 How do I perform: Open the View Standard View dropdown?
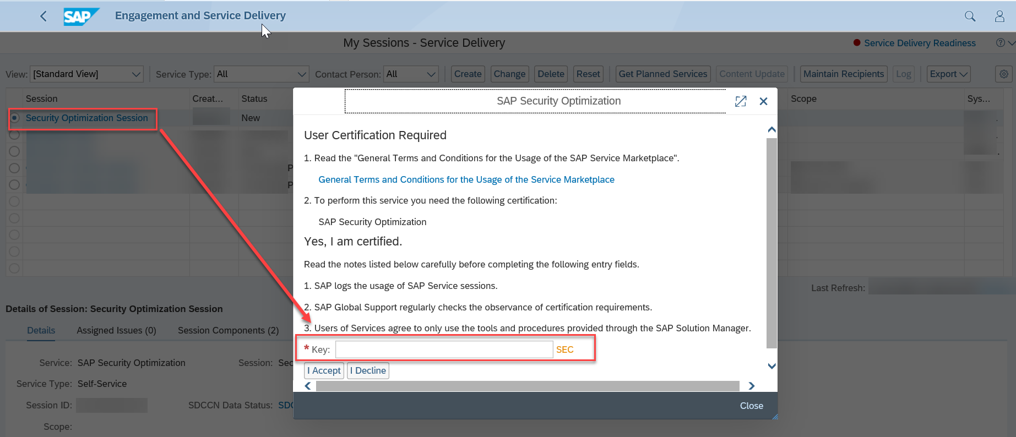coord(86,74)
